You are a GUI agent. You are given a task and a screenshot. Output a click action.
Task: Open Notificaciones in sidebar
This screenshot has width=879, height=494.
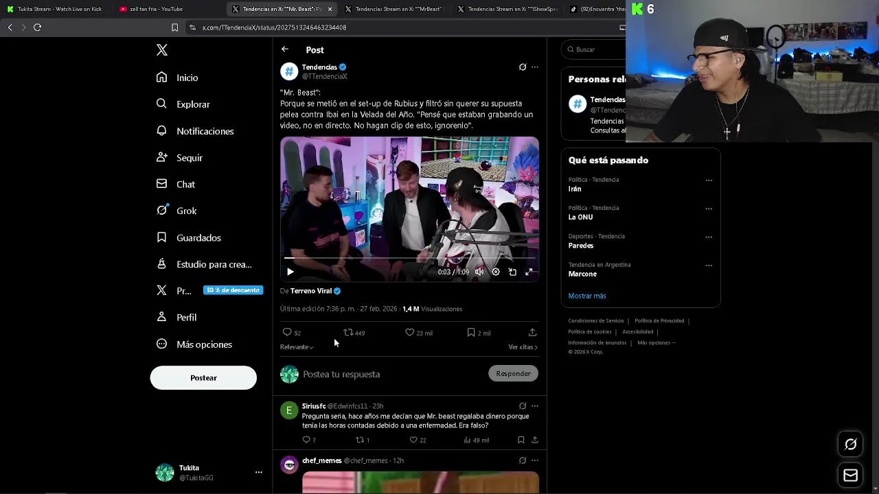[x=195, y=131]
